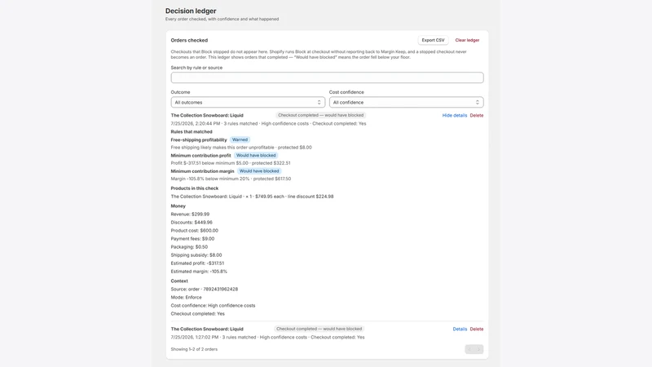
Task: Go to the next page of orders
Action: pyautogui.click(x=478, y=349)
